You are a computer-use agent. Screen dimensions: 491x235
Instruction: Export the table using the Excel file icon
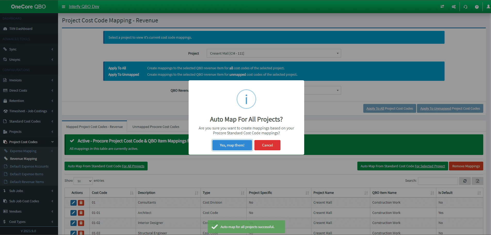coord(477,181)
